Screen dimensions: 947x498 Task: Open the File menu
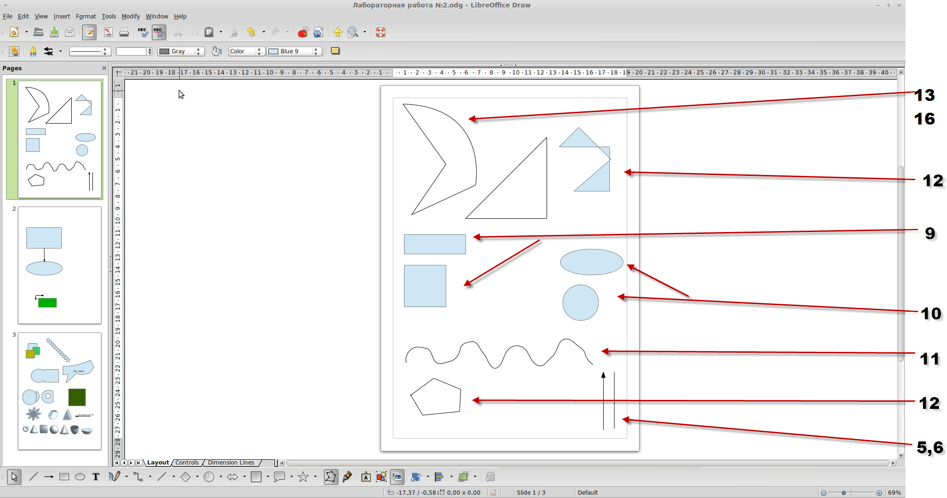point(8,16)
